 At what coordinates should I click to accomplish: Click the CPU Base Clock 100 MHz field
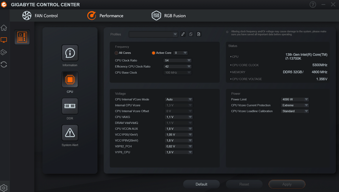[177, 72]
